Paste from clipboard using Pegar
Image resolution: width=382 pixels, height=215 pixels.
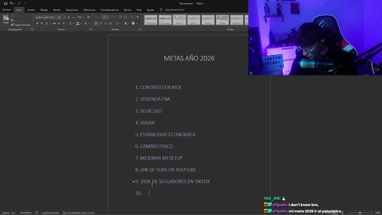(6, 19)
